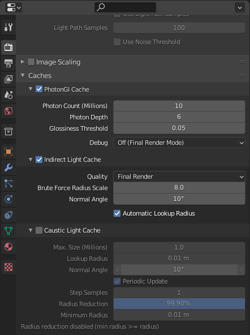Viewport: 250px width, 335px height.
Task: Click the Photon Depth value field
Action: tap(179, 117)
